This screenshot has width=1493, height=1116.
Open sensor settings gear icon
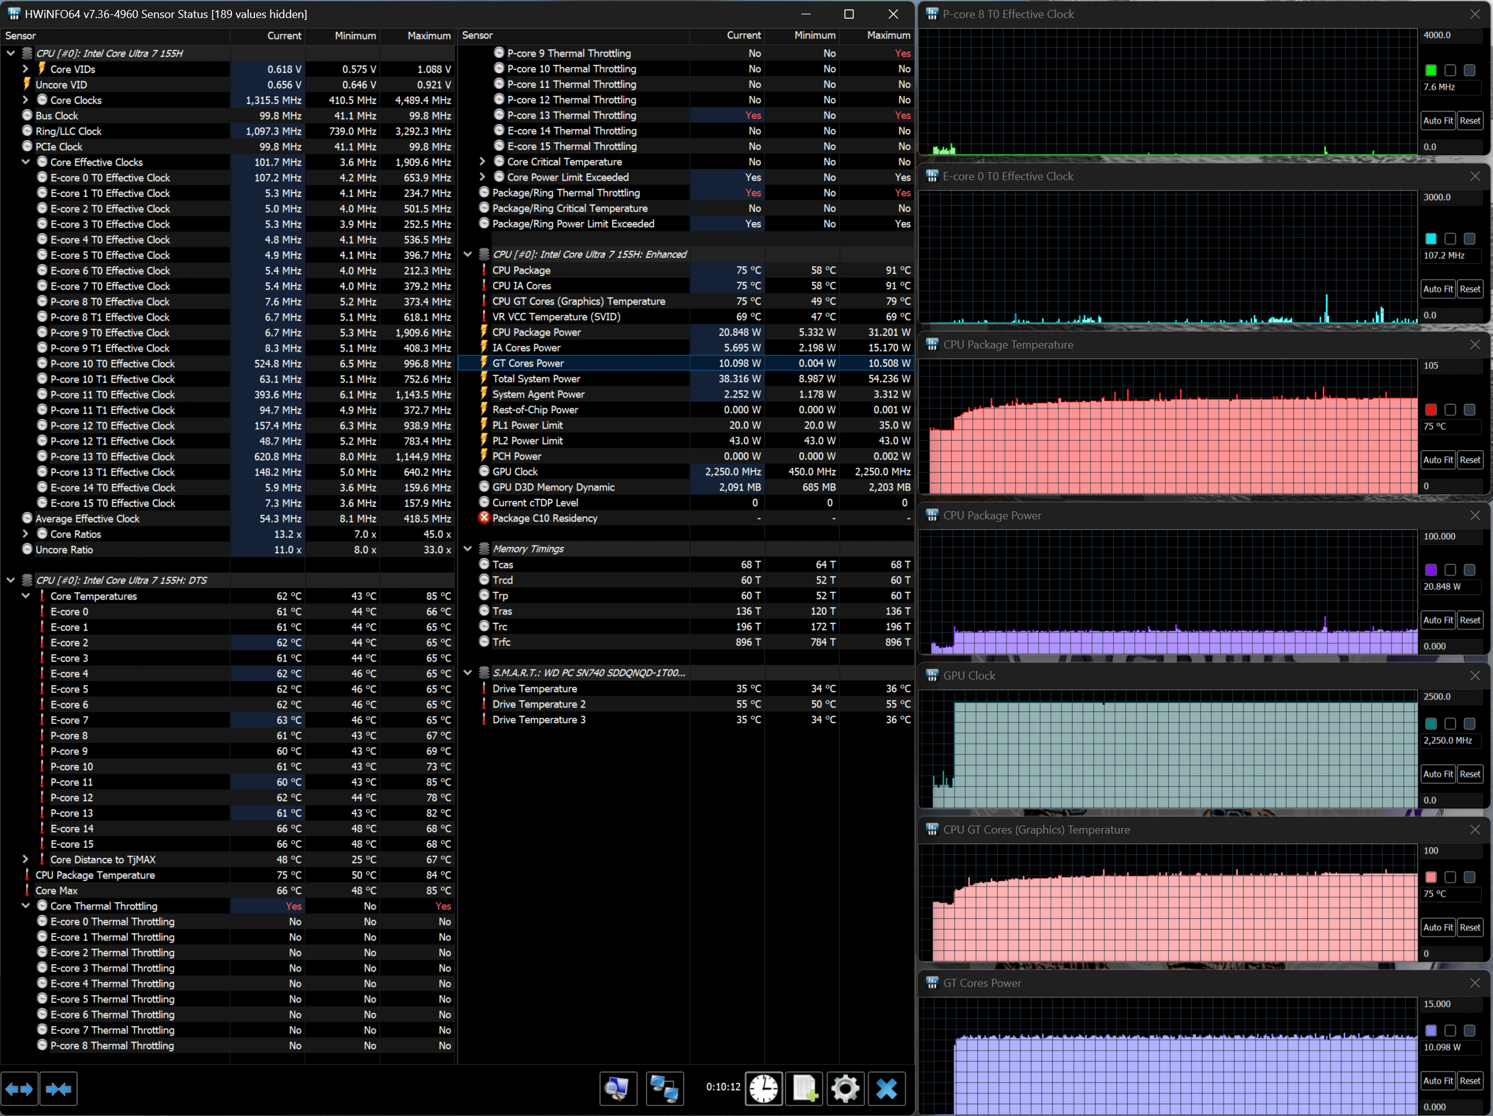845,1089
